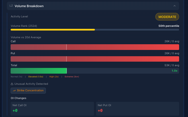Screen dimensions: 188x117
Task: Collapse the Volume Breakdown chevron
Action: (174, 6)
